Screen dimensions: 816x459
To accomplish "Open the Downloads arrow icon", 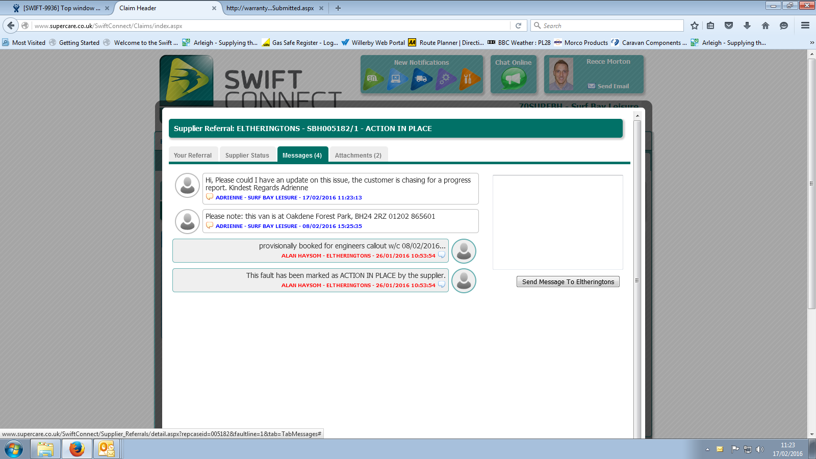I will click(x=747, y=25).
